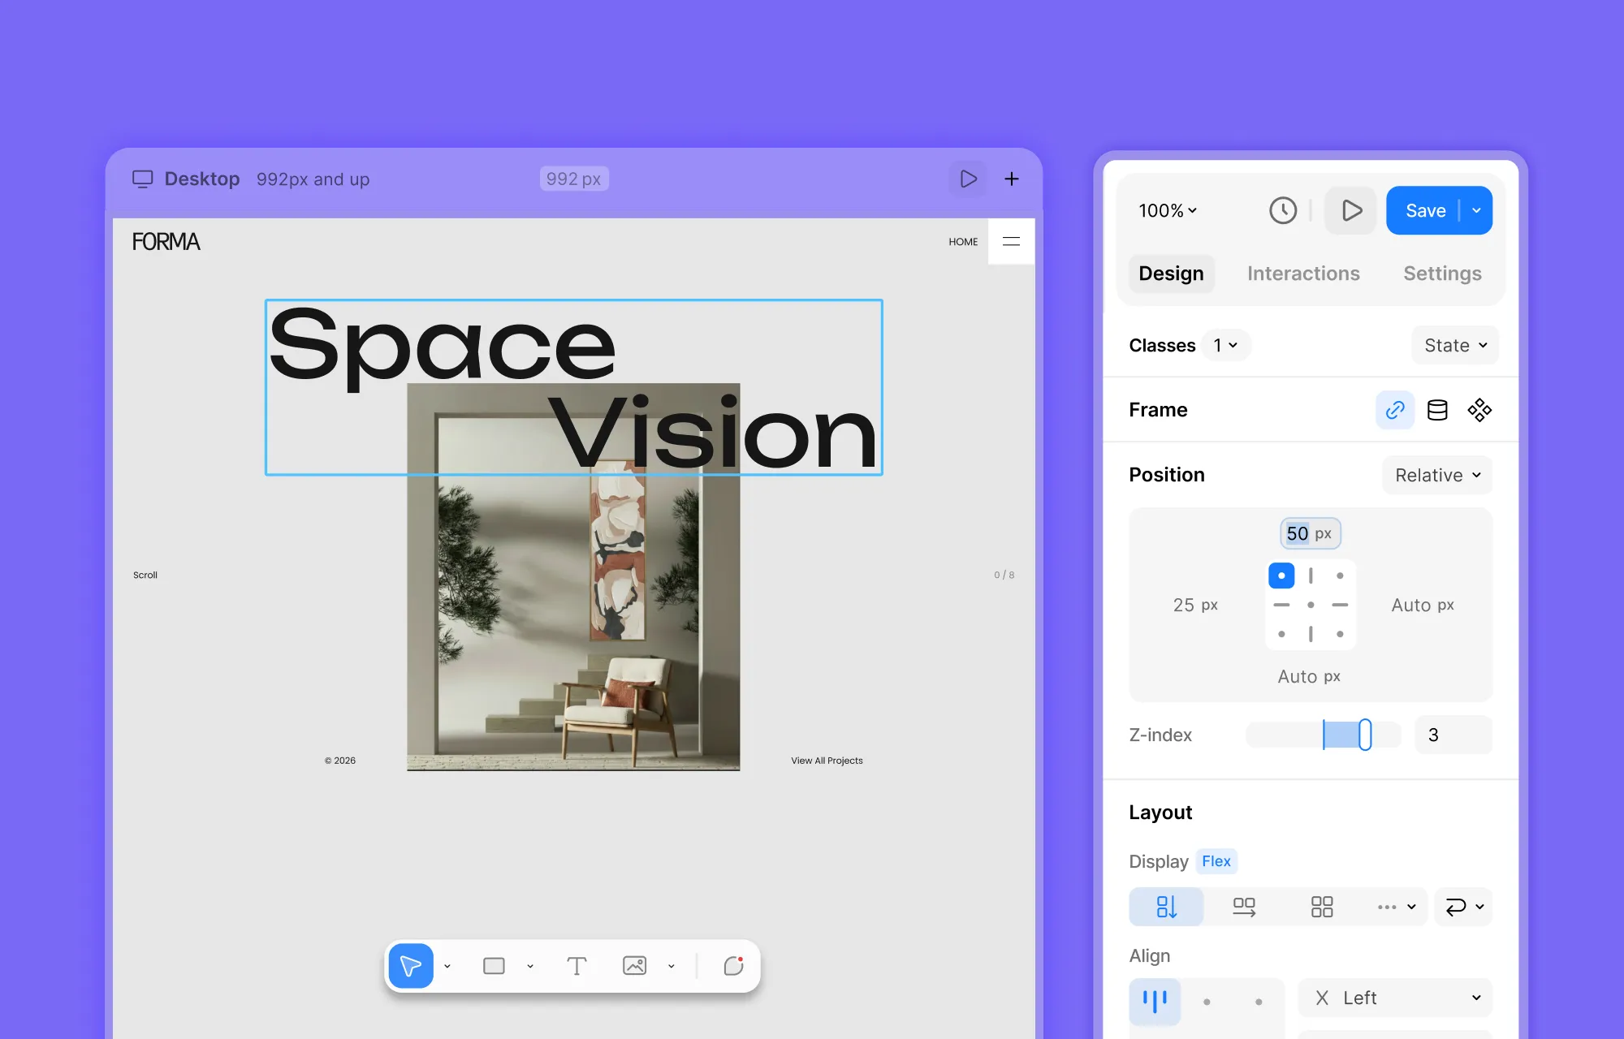The height and width of the screenshot is (1039, 1624).
Task: Open version history clock icon
Action: click(1283, 211)
